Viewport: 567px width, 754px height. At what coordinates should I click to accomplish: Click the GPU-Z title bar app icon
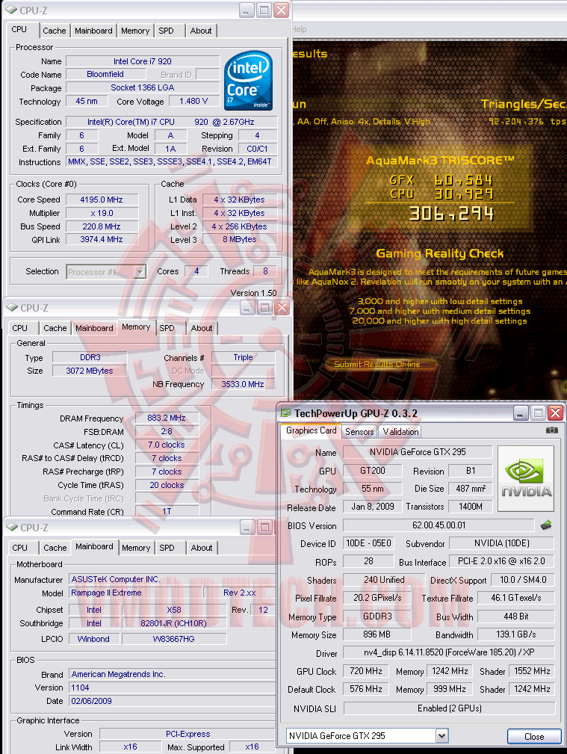point(286,412)
